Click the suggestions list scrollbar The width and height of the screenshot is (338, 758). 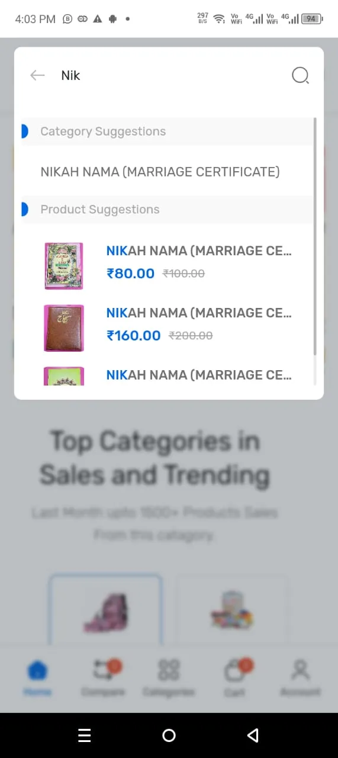click(315, 236)
